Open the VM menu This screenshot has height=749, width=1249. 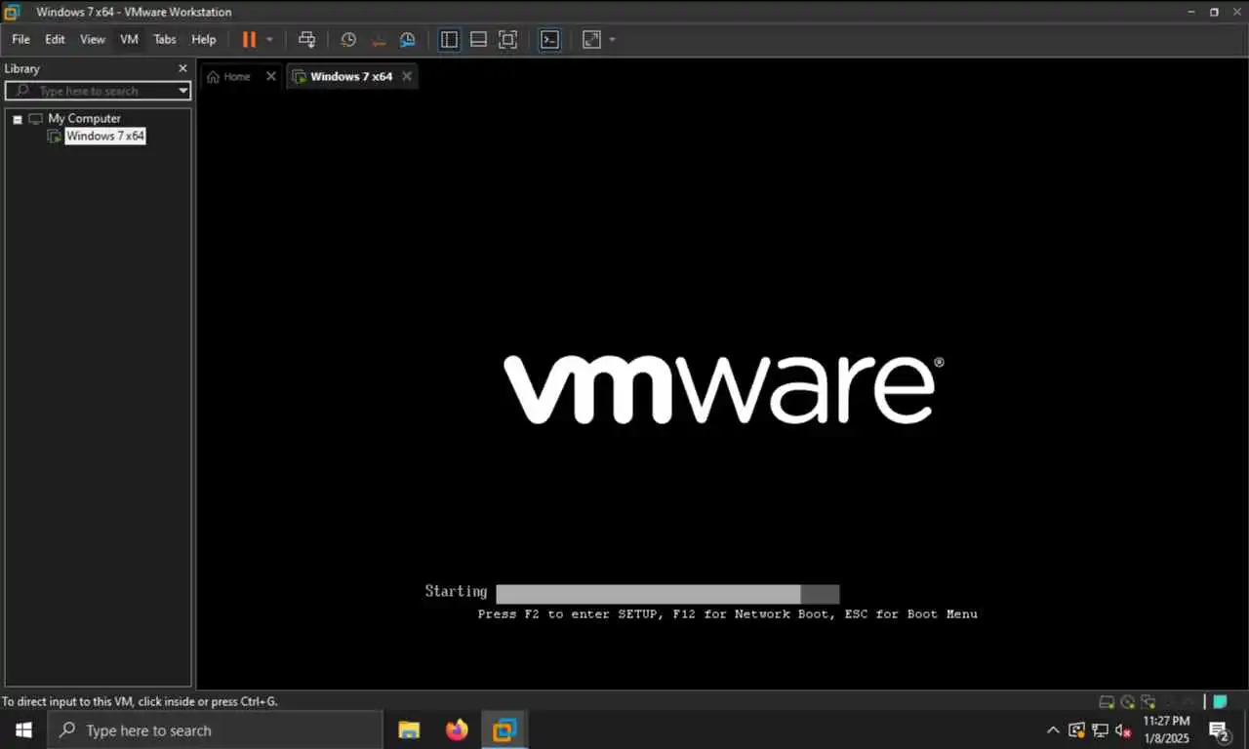coord(129,40)
